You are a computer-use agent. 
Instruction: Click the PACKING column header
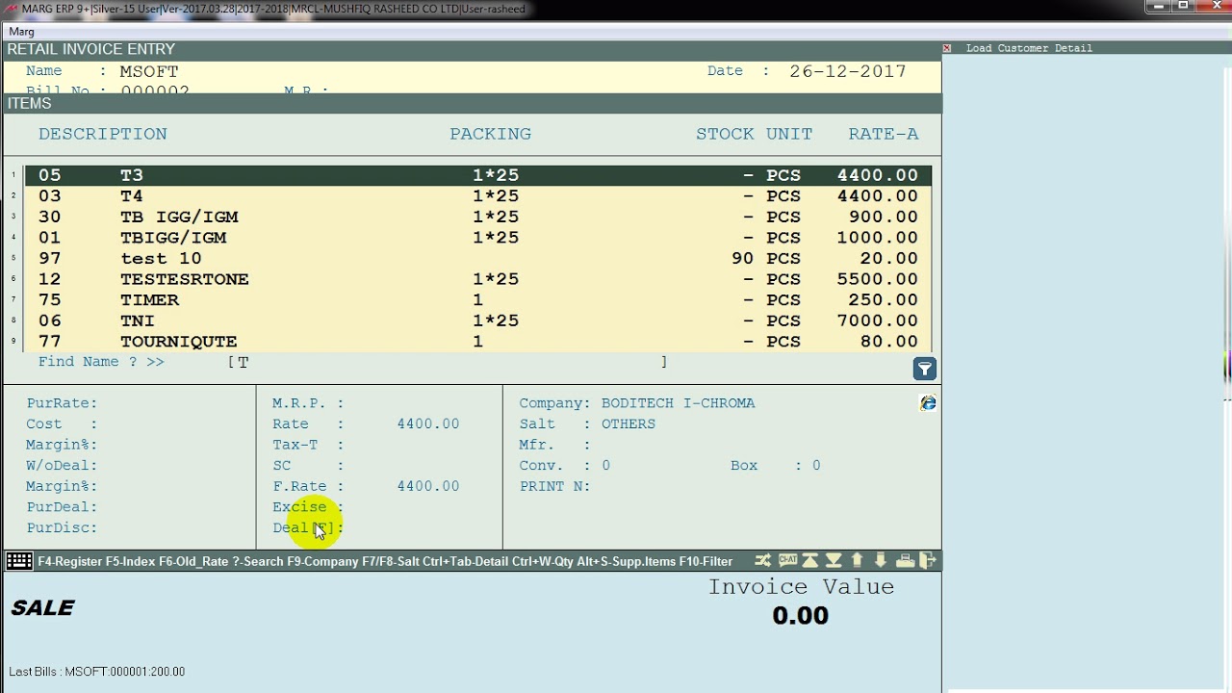click(x=491, y=134)
